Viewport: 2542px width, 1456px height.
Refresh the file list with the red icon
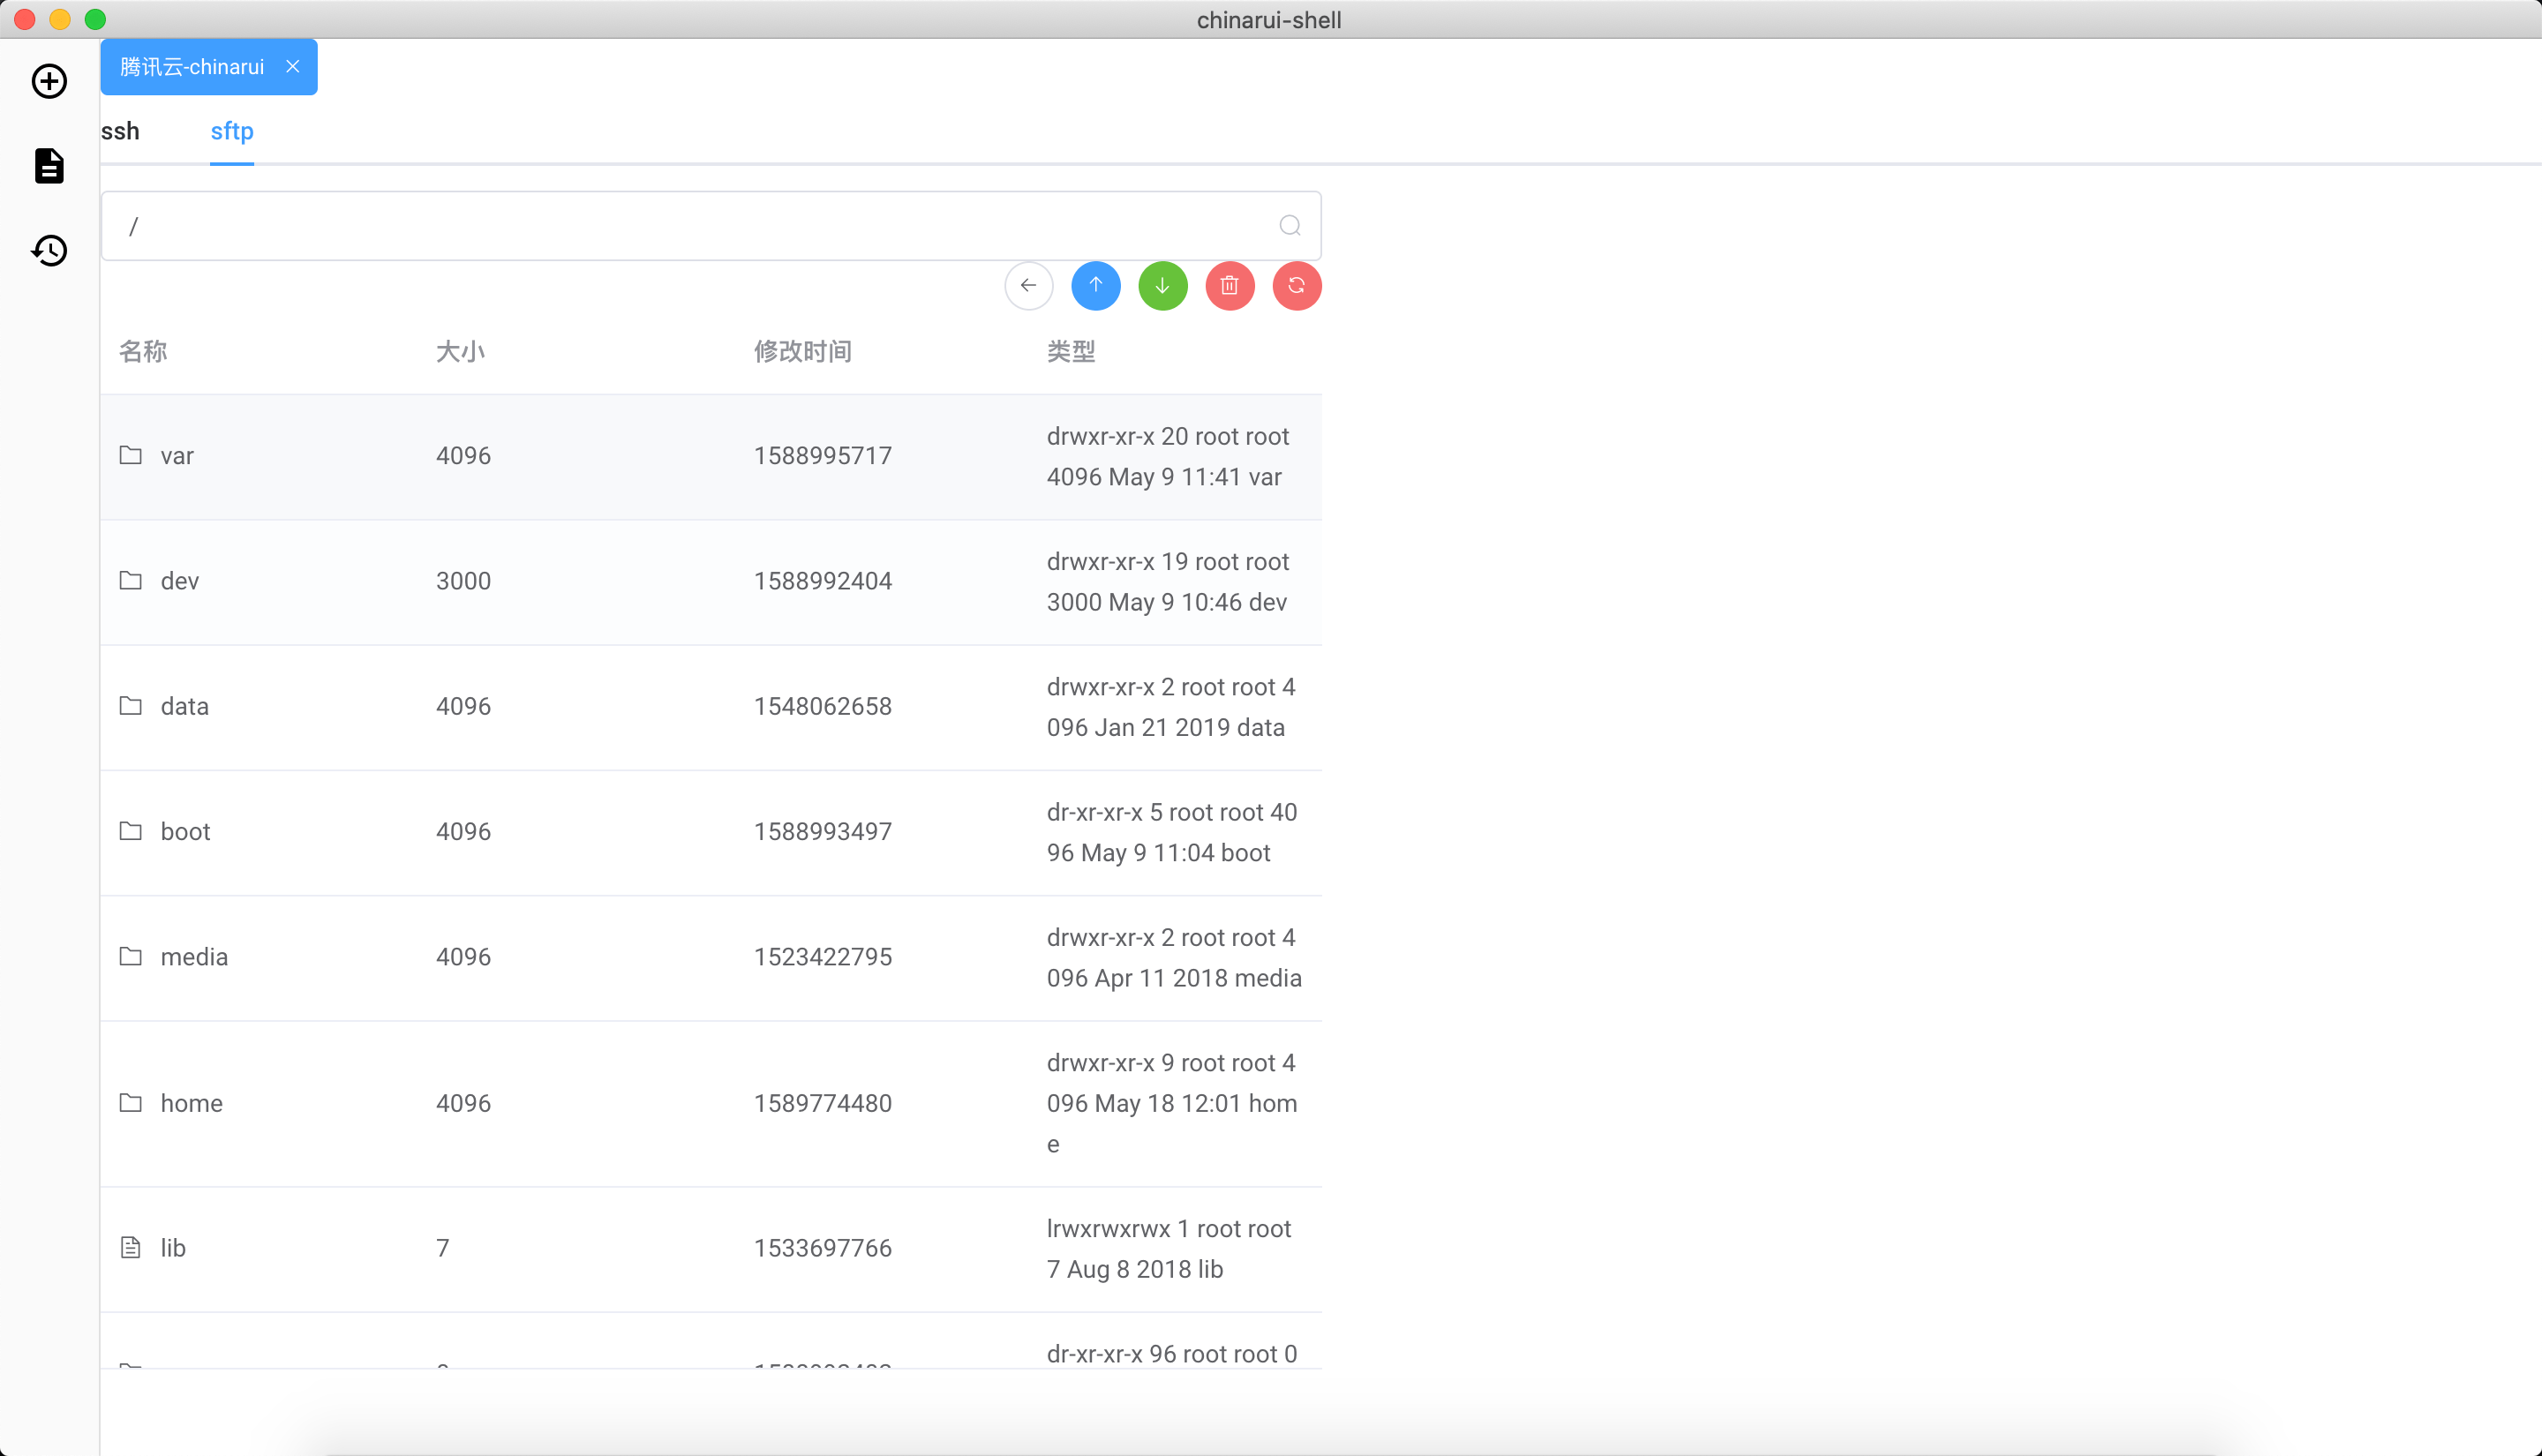click(x=1296, y=286)
